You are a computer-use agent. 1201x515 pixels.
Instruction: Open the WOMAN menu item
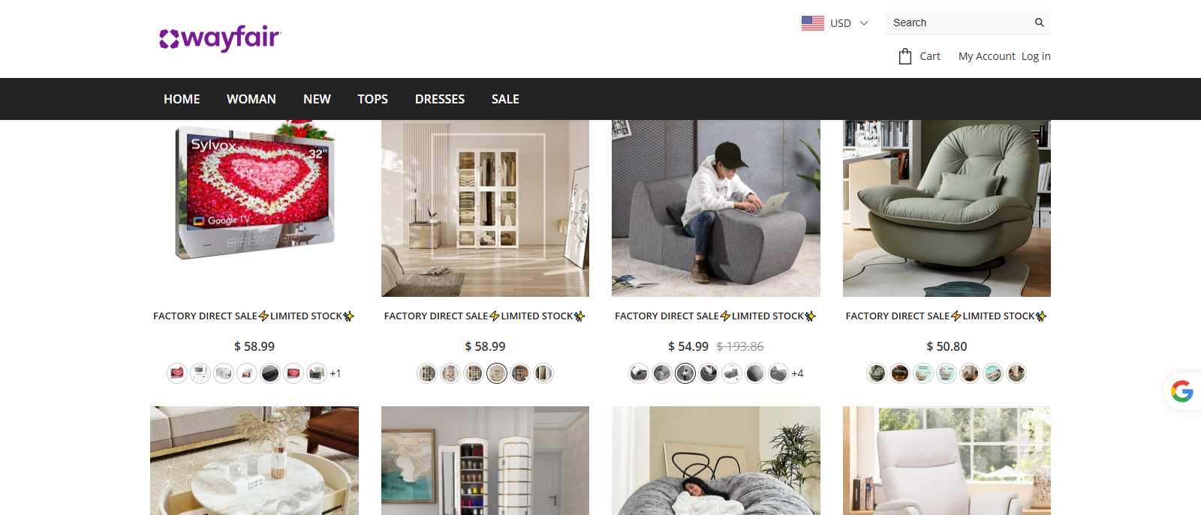pos(251,99)
